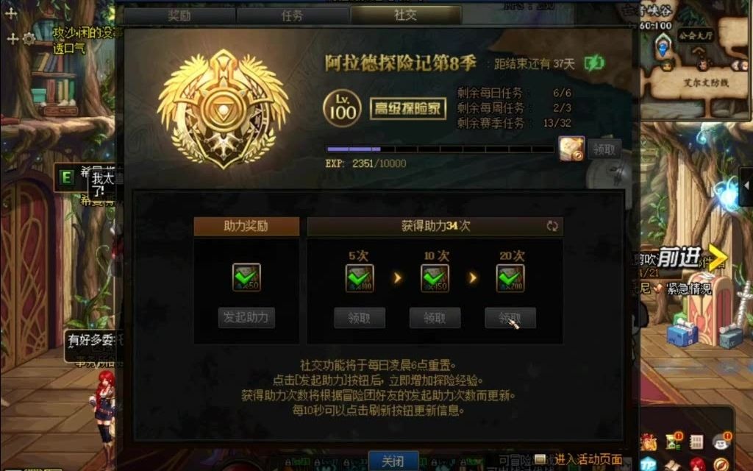The image size is (753, 471).
Task: Select the 5次 reward item icon
Action: coord(360,277)
